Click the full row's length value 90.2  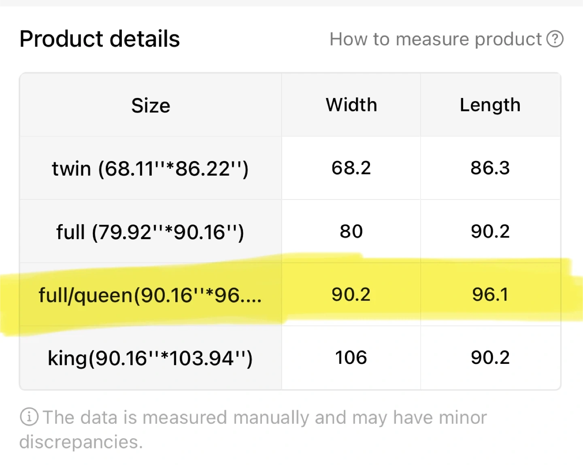490,231
